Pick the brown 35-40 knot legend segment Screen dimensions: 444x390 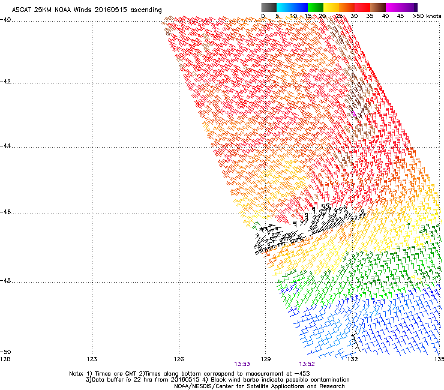coord(378,7)
